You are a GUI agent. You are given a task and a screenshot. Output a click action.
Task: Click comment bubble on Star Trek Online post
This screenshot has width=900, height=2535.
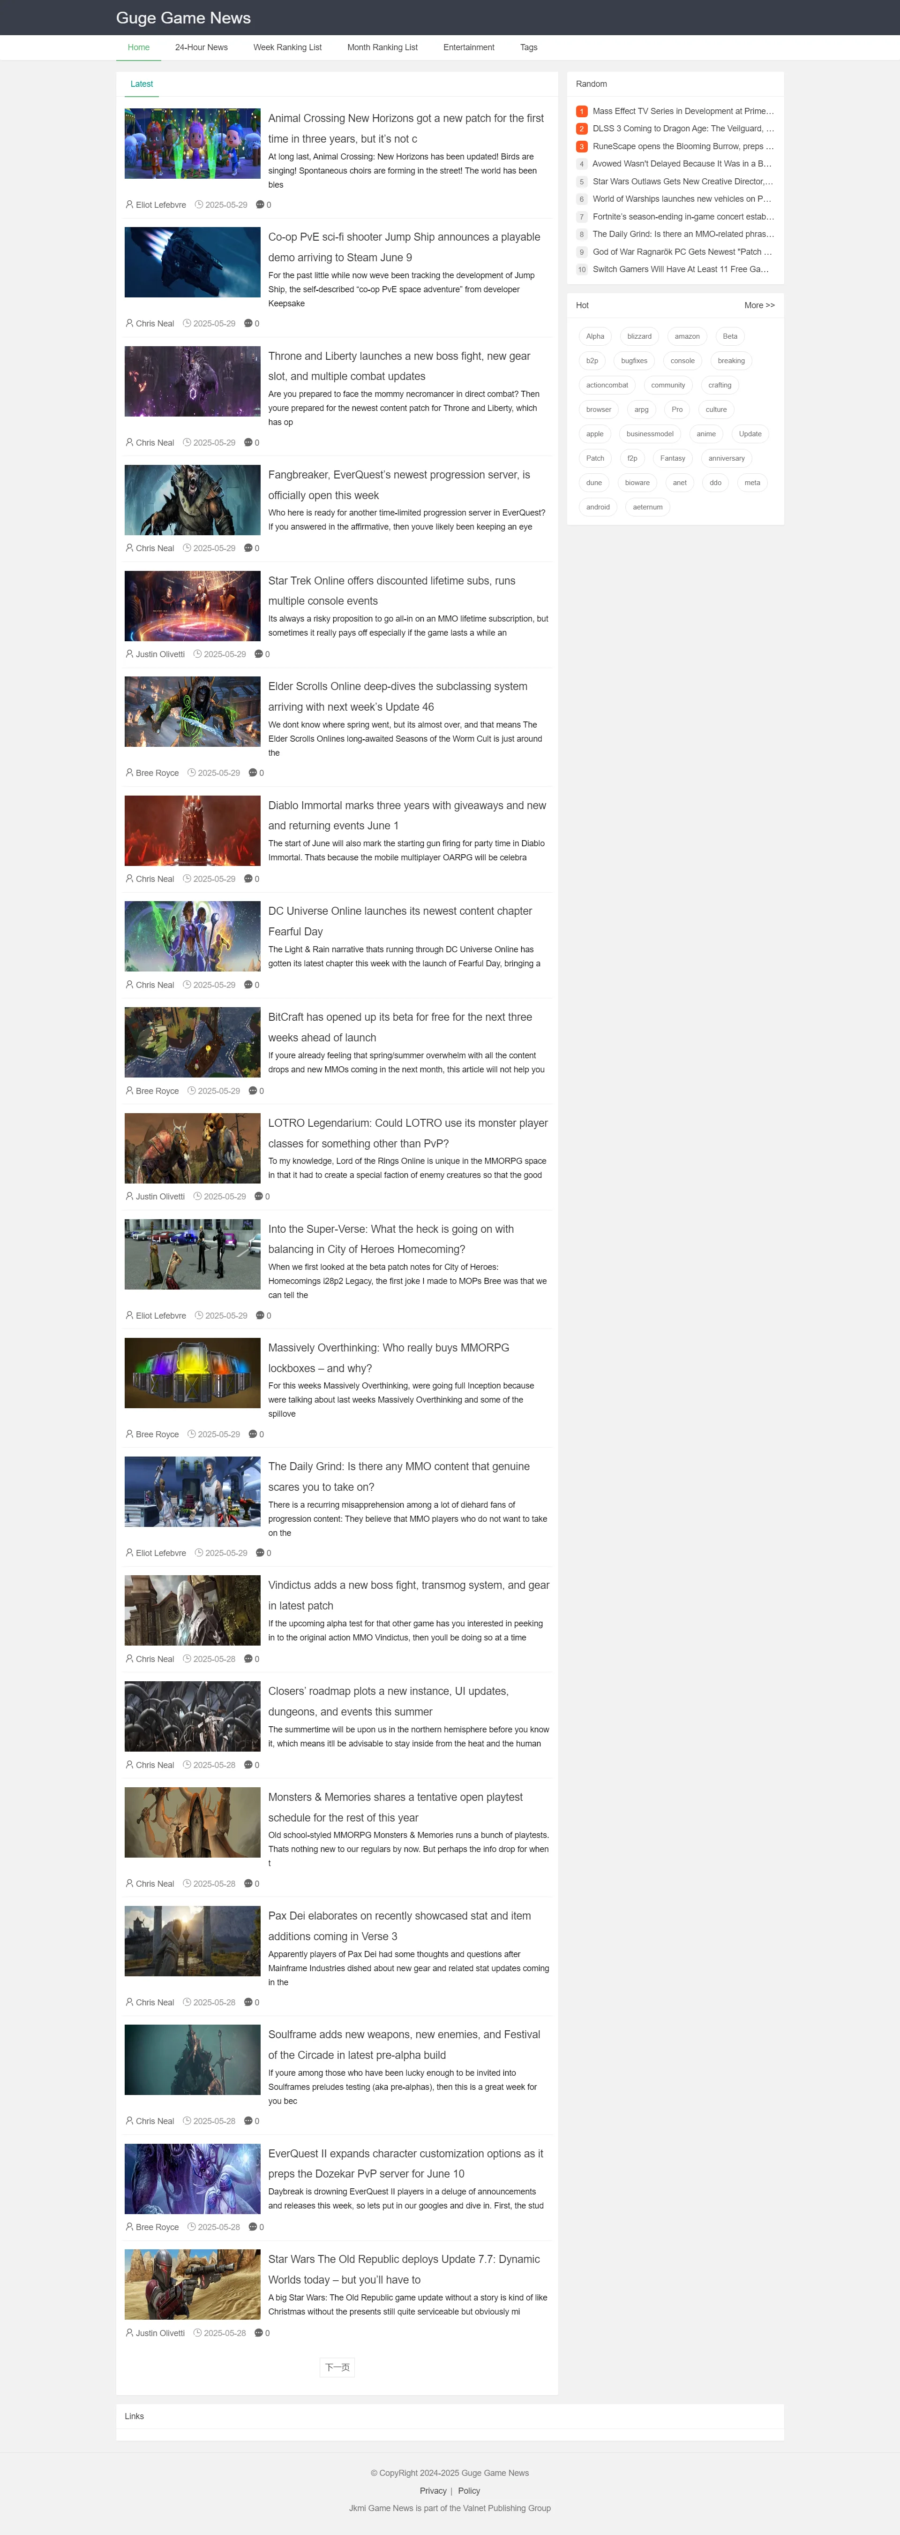pos(259,654)
